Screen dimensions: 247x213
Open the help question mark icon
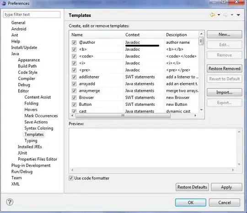tap(10, 202)
